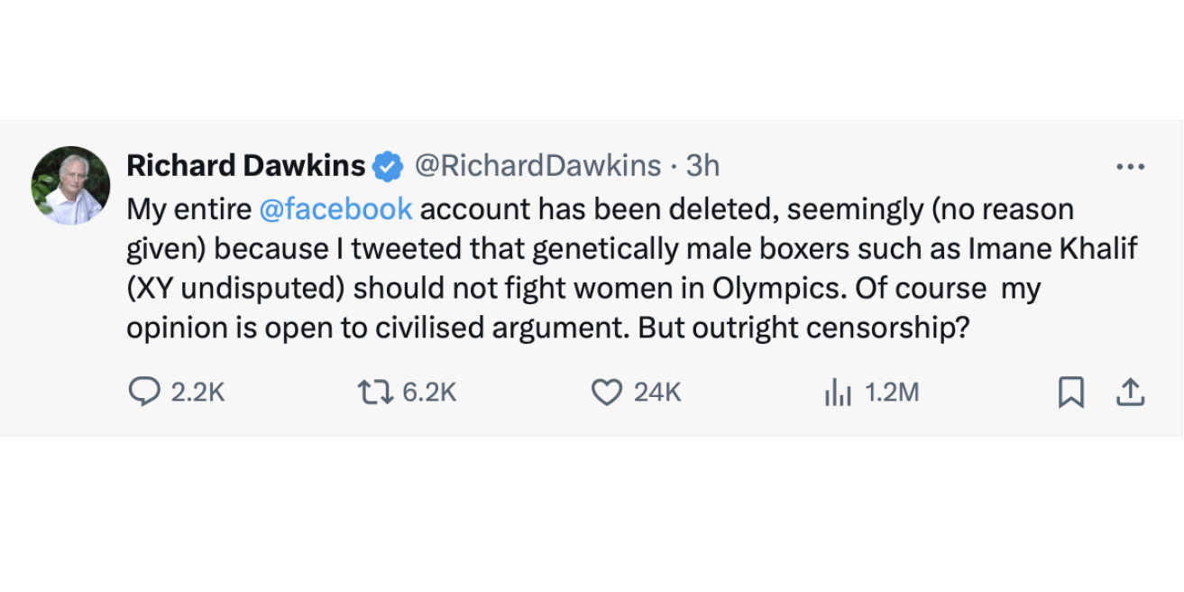
Task: Bookmark this tweet
Action: [x=1070, y=392]
